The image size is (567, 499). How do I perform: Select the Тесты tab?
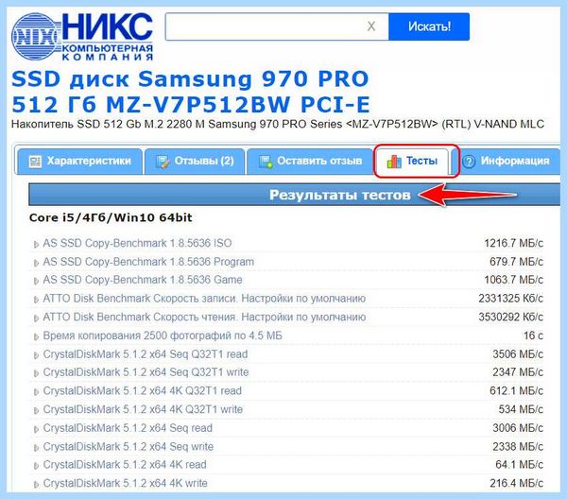(412, 162)
